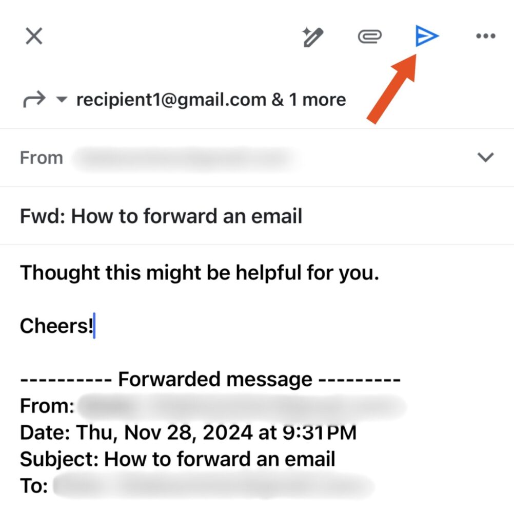
Task: Tap the "From" label in header
Action: pos(41,158)
